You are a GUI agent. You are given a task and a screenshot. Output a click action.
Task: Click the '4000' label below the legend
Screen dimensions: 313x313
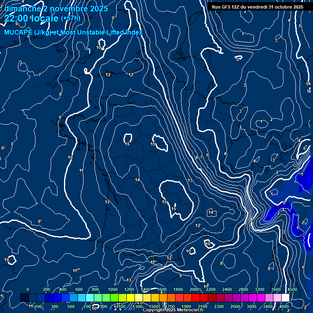pyautogui.click(x=284, y=306)
